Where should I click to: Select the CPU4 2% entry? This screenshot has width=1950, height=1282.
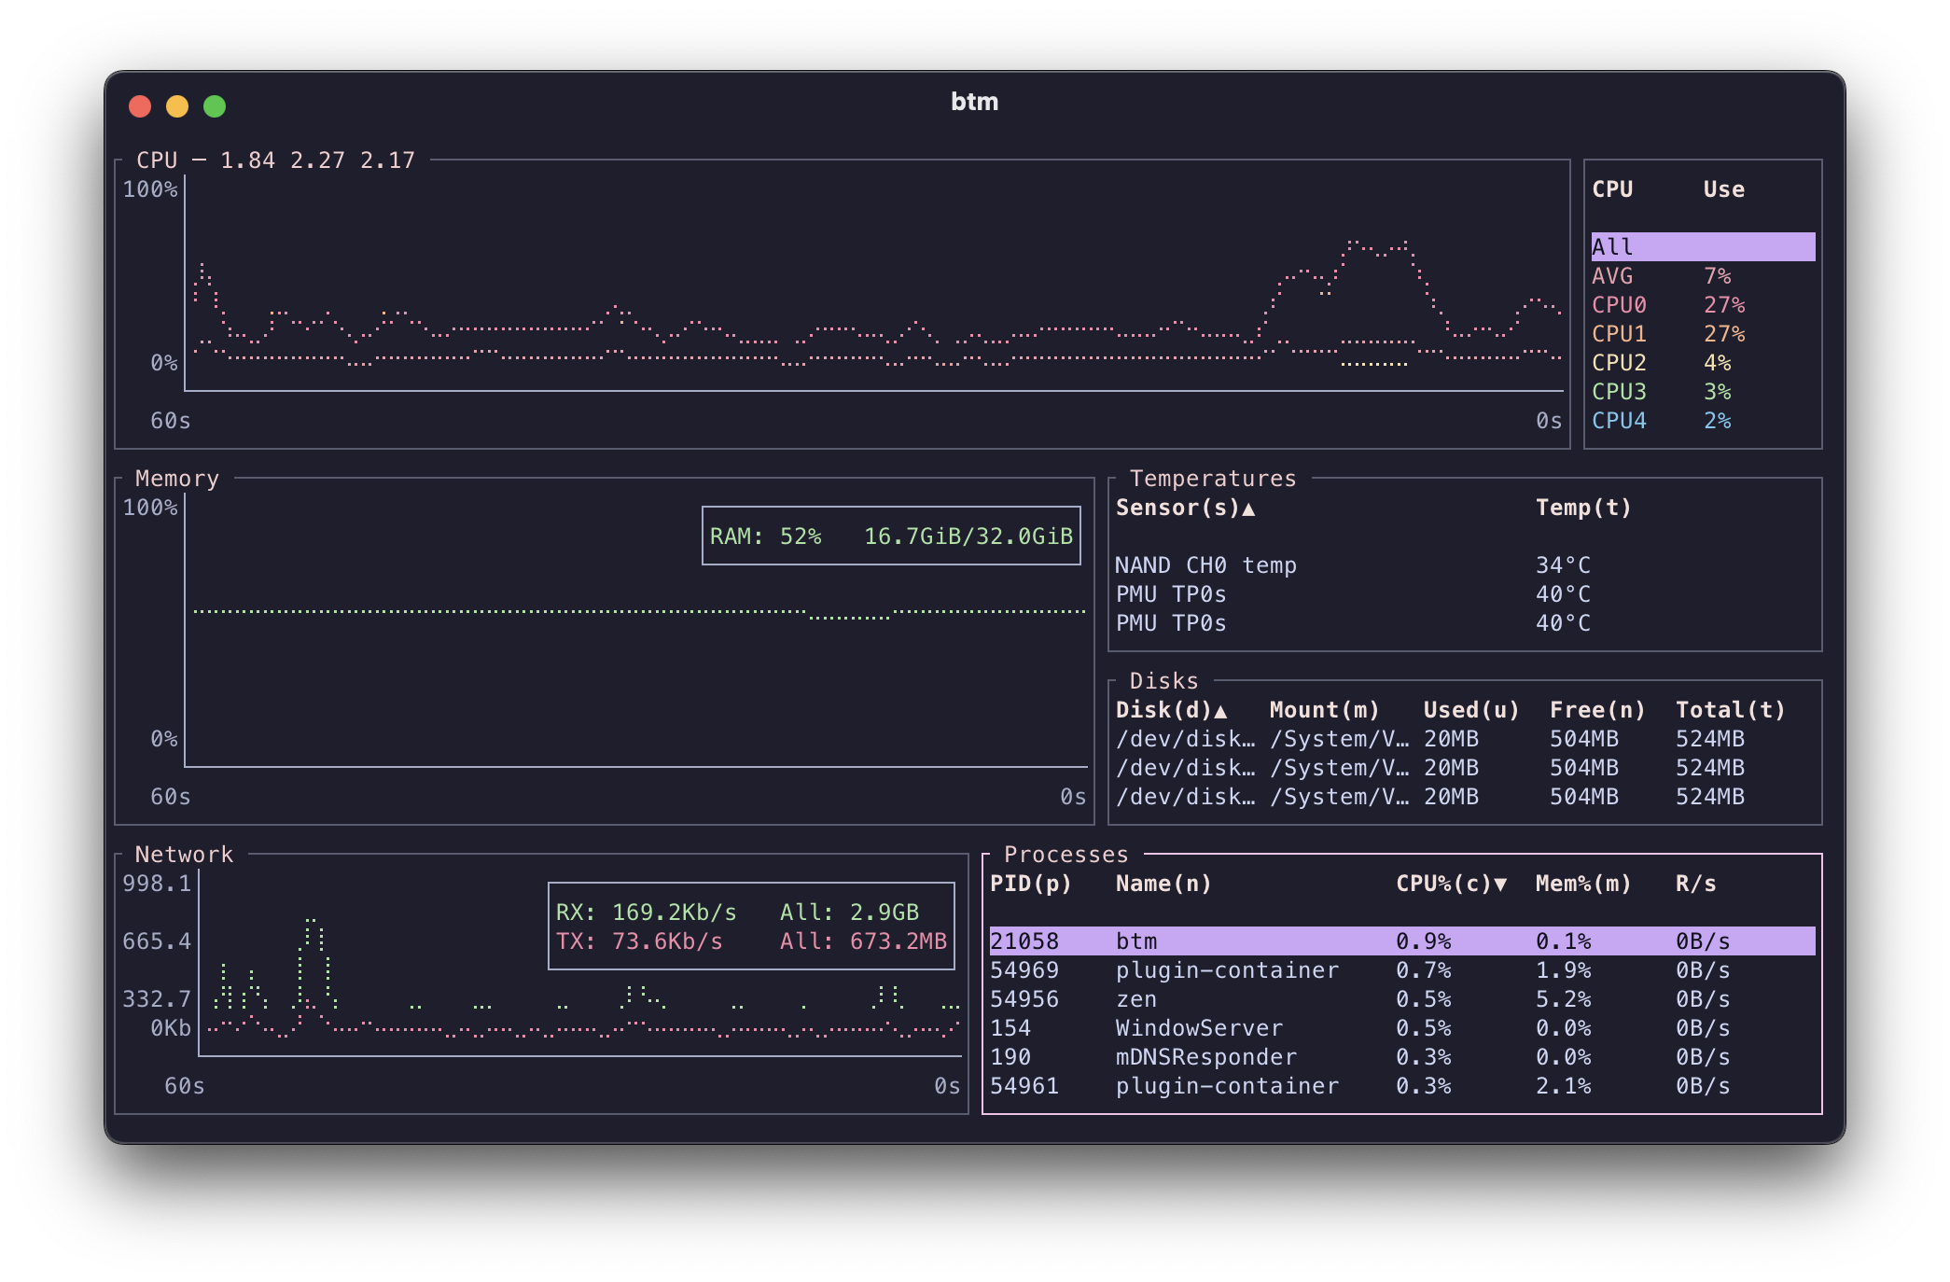1703,421
